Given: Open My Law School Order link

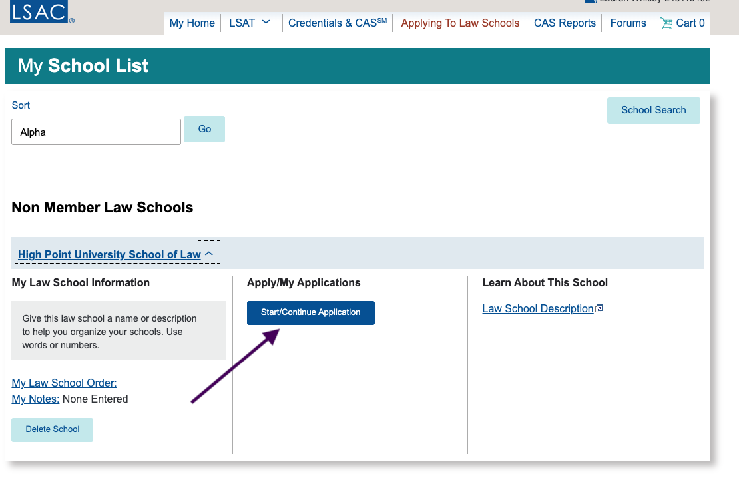Looking at the screenshot, I should 64,383.
